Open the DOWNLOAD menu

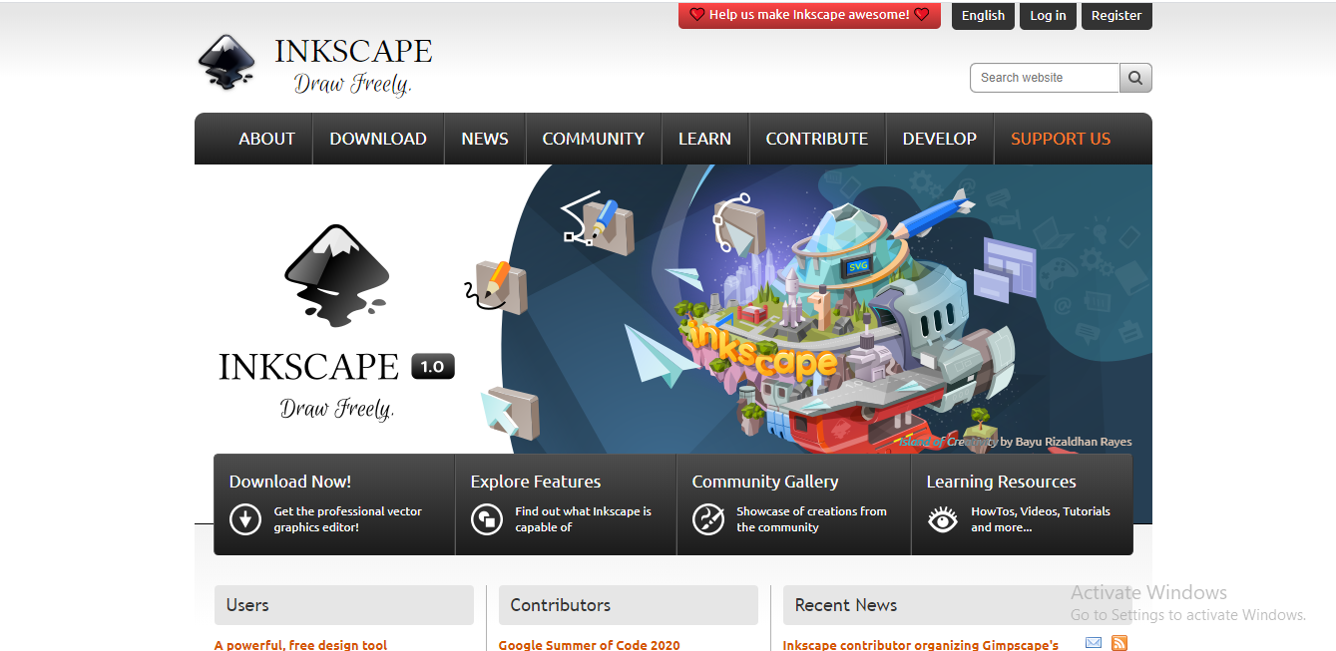pos(378,139)
